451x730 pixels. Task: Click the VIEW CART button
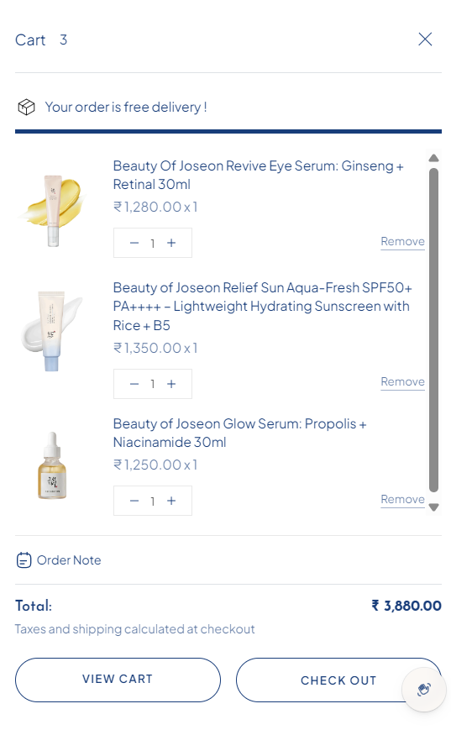[x=118, y=680]
